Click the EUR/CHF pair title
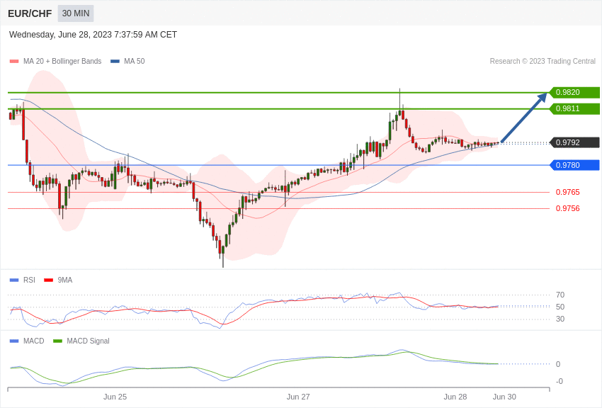This screenshot has width=602, height=408. click(x=30, y=13)
